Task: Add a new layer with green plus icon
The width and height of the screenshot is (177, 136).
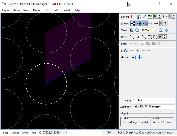Action: [150, 17]
